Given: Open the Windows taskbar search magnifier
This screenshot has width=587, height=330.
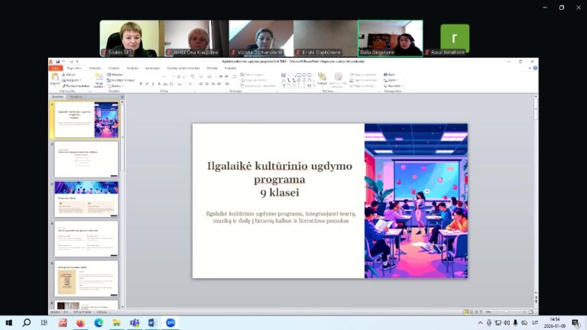Looking at the screenshot, I should 26,322.
